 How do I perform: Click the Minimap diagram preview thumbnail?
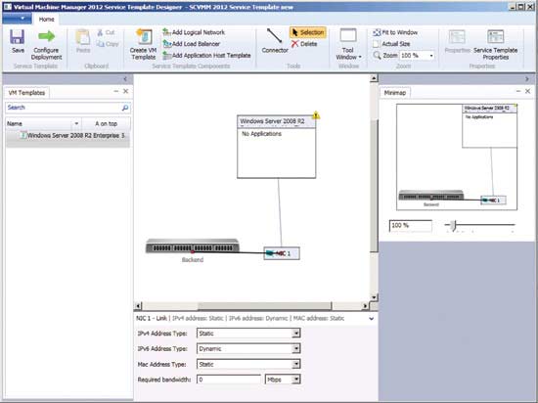(x=457, y=157)
